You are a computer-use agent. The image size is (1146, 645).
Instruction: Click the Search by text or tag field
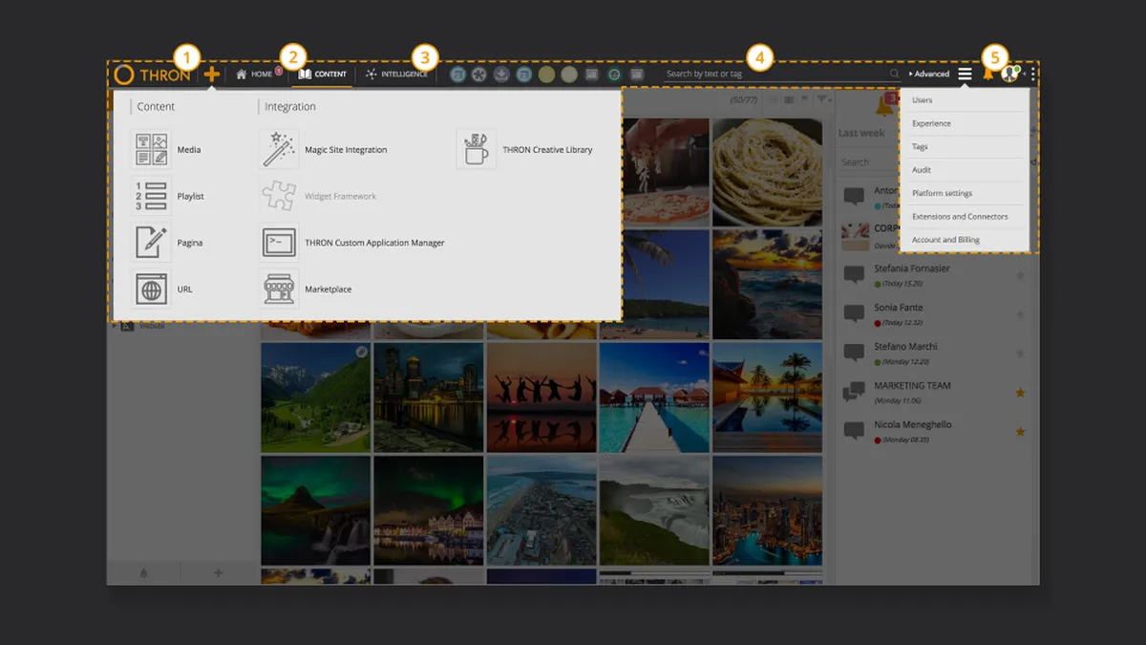coord(775,74)
